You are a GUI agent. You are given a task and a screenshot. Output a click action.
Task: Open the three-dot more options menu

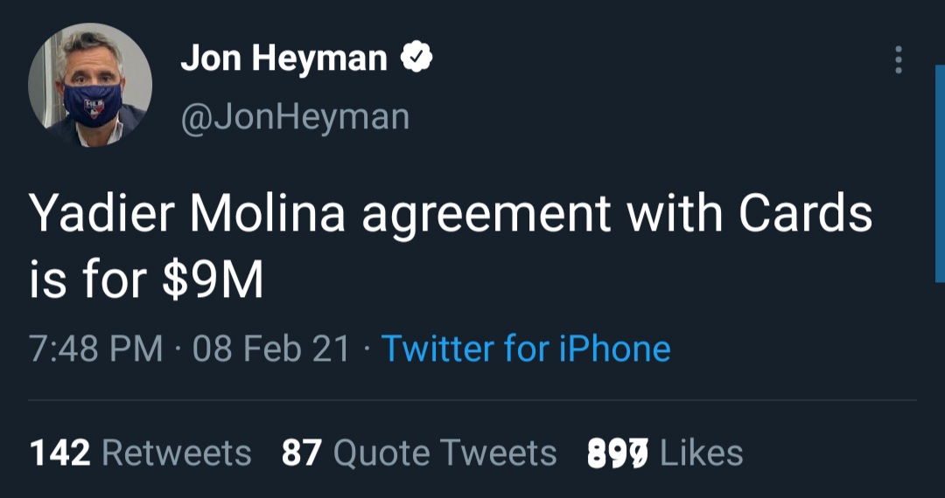click(x=897, y=59)
